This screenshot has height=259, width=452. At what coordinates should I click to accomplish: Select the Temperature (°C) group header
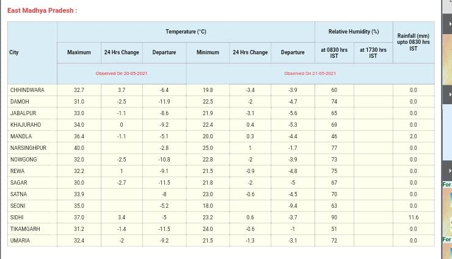tap(186, 32)
